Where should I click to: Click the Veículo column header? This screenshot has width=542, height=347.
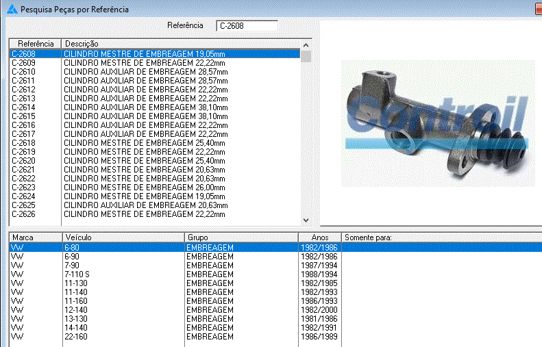click(x=123, y=237)
